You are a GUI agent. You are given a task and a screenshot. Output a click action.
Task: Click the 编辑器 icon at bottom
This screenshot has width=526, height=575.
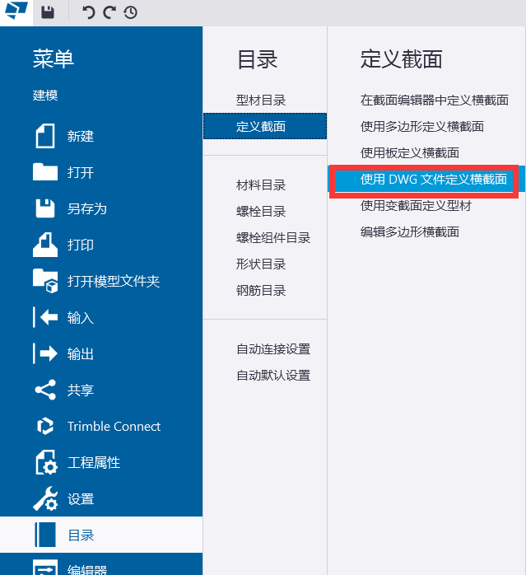click(45, 568)
